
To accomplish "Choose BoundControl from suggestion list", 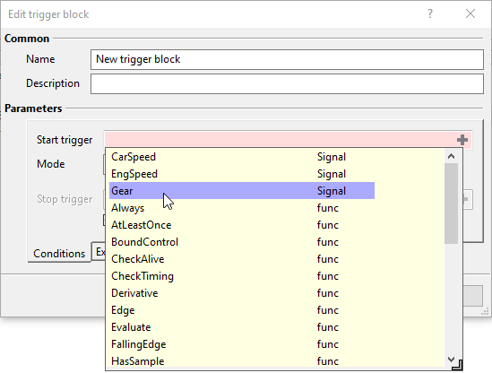I will [242, 242].
